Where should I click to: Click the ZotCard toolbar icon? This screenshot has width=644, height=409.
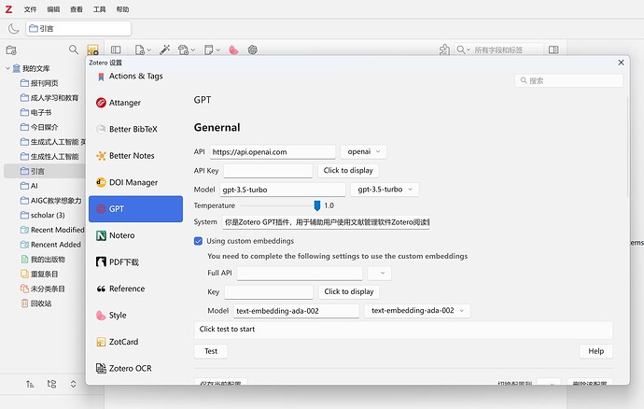(x=92, y=50)
